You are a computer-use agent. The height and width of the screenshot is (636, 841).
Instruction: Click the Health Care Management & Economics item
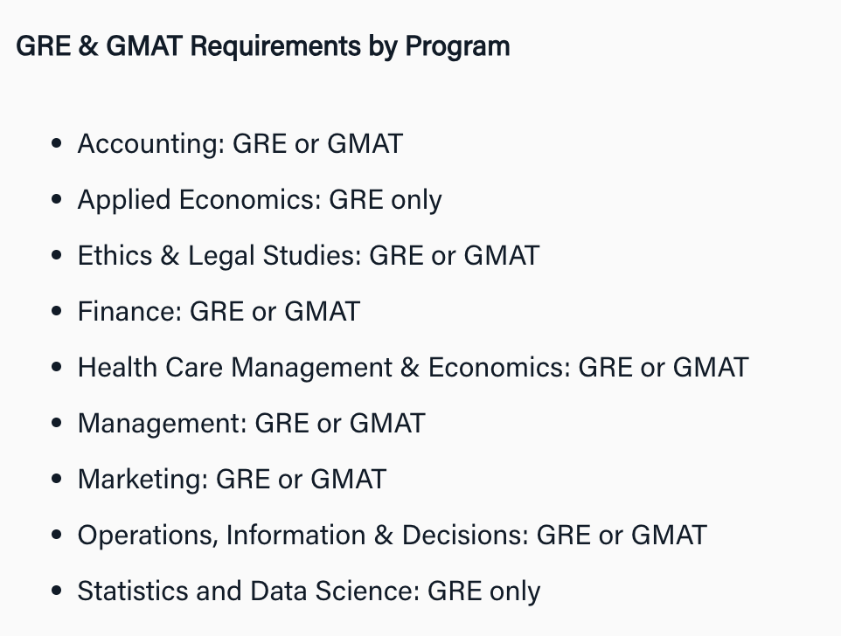tap(413, 367)
